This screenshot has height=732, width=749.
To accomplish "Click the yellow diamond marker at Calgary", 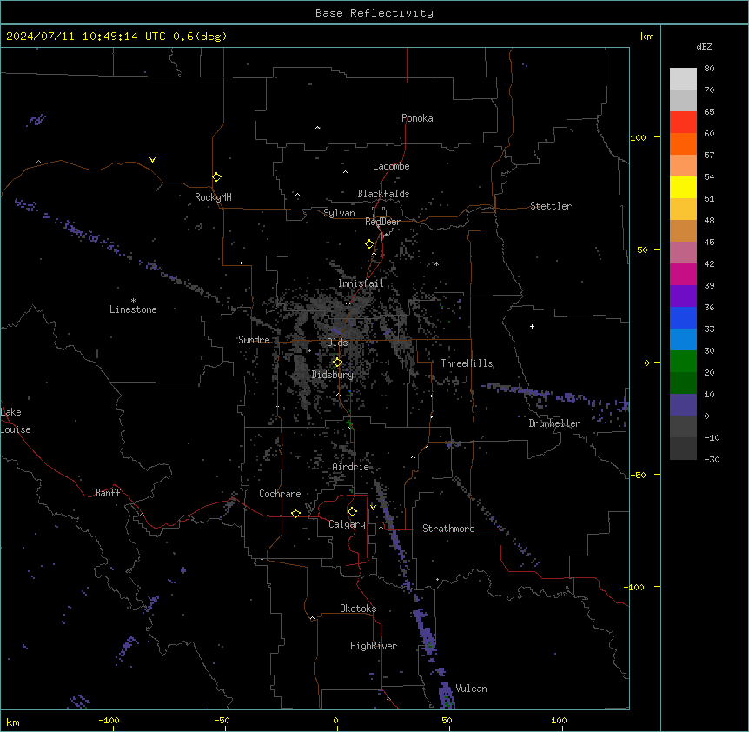I will 353,512.
